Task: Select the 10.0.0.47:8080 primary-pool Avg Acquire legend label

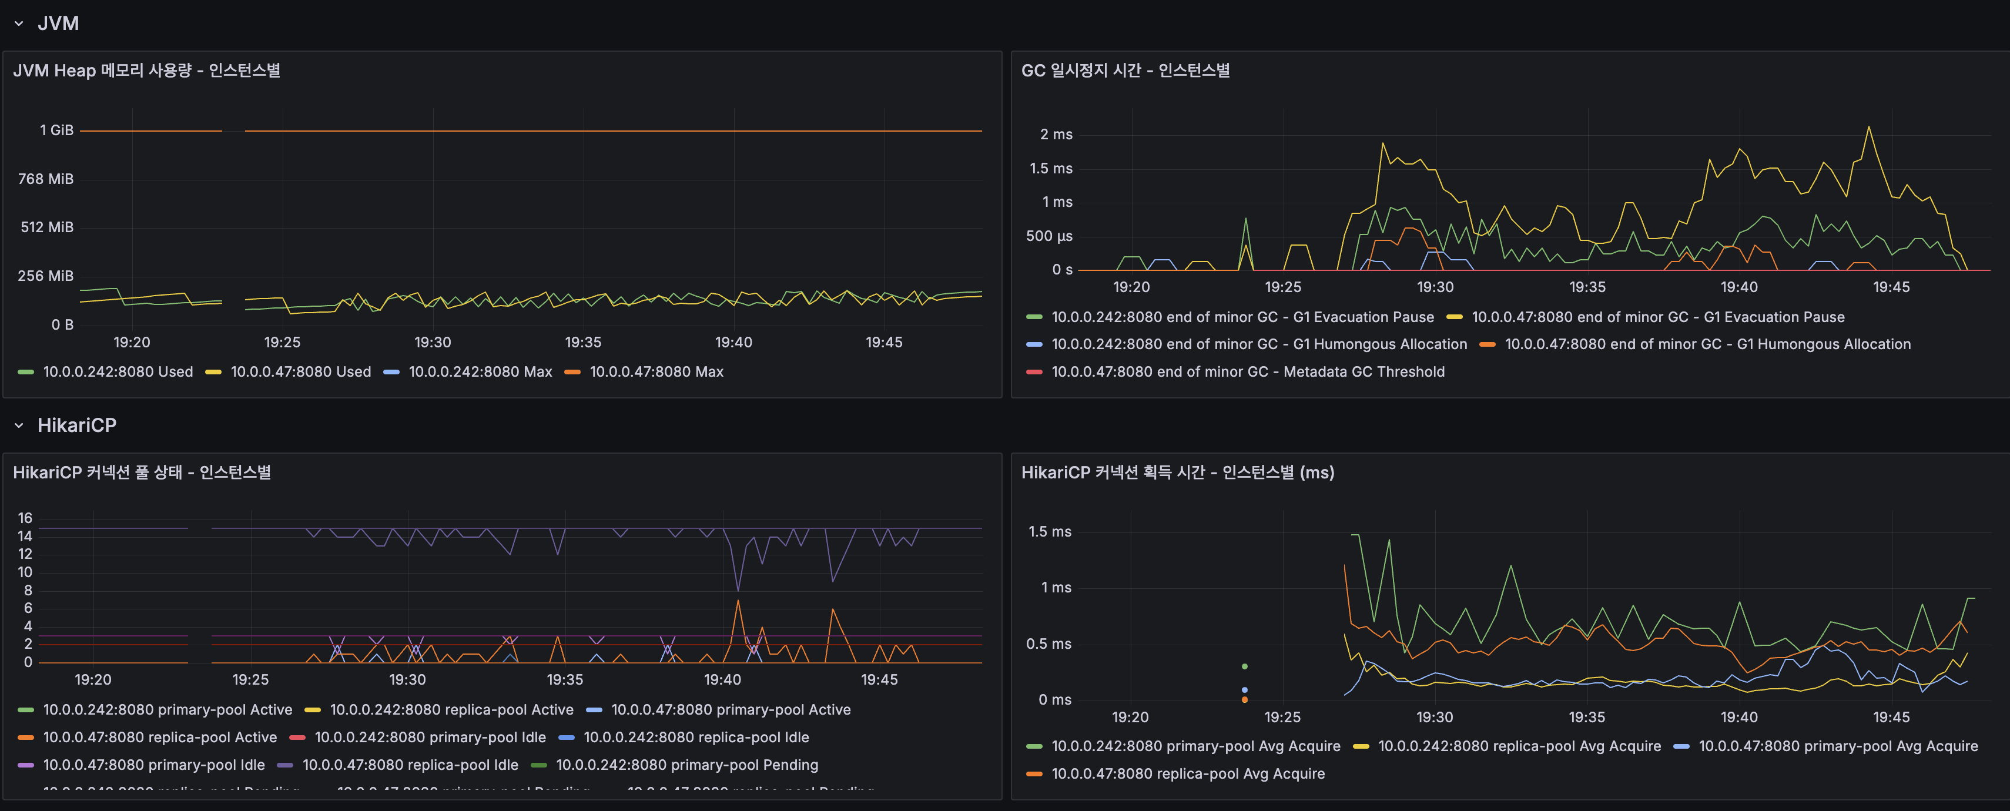Action: (1838, 746)
